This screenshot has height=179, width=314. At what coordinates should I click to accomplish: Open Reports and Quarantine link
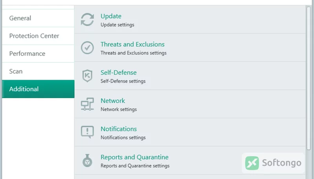tap(135, 157)
